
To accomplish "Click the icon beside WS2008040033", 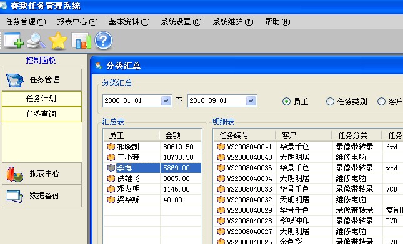I will pos(221,189).
